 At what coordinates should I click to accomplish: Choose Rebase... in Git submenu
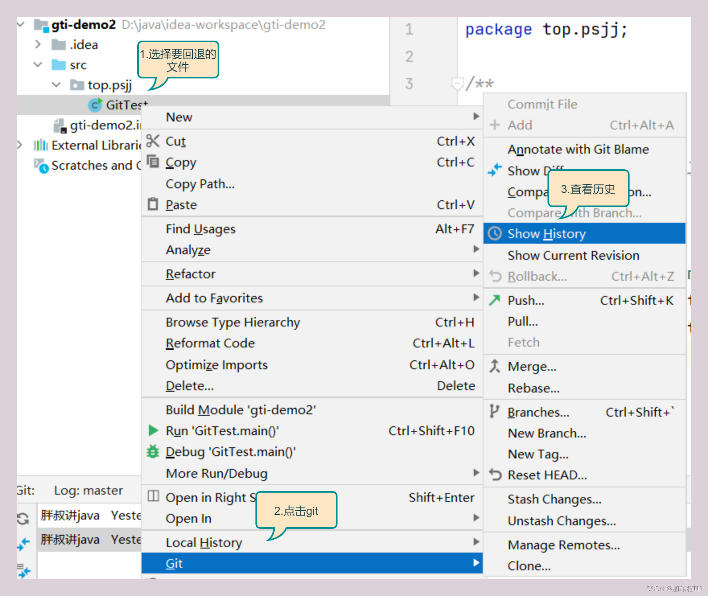tap(585, 388)
